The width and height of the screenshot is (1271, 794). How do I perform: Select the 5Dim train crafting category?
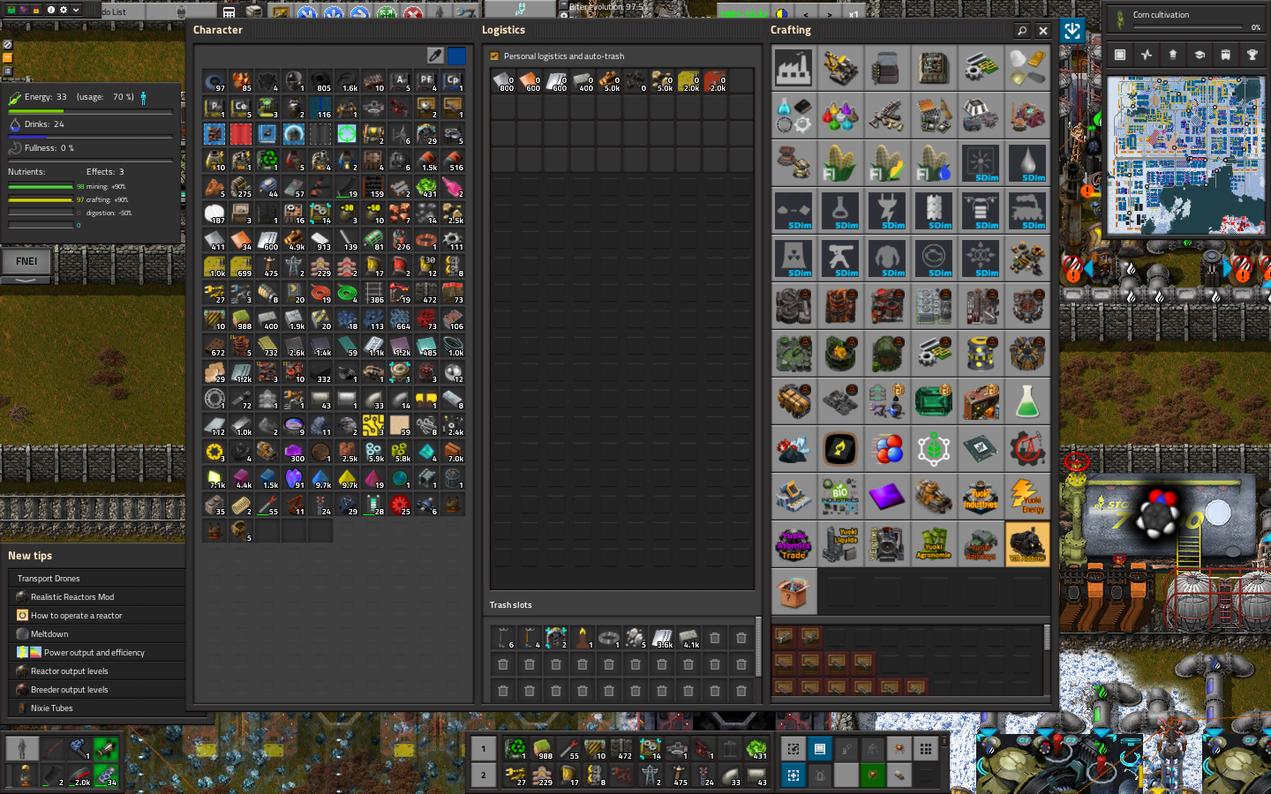point(1027,210)
